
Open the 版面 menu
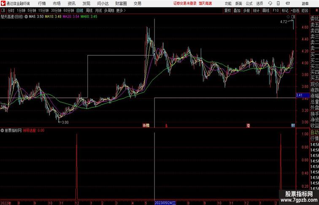pos(239,3)
